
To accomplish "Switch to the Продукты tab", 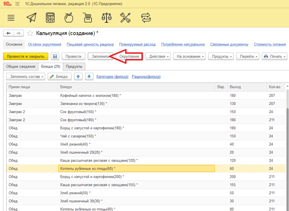I will tap(74, 66).
